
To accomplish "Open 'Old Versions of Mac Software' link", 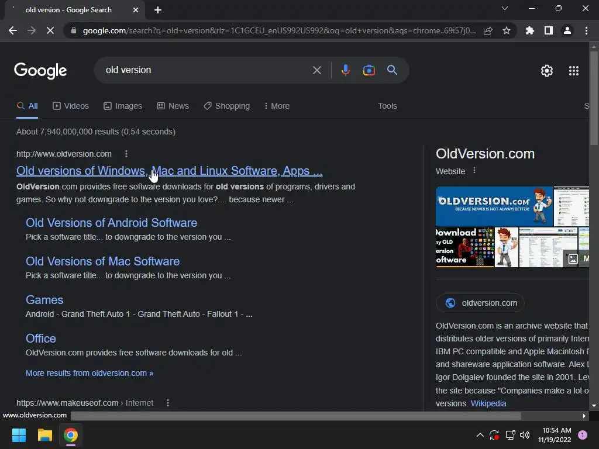I will (102, 261).
